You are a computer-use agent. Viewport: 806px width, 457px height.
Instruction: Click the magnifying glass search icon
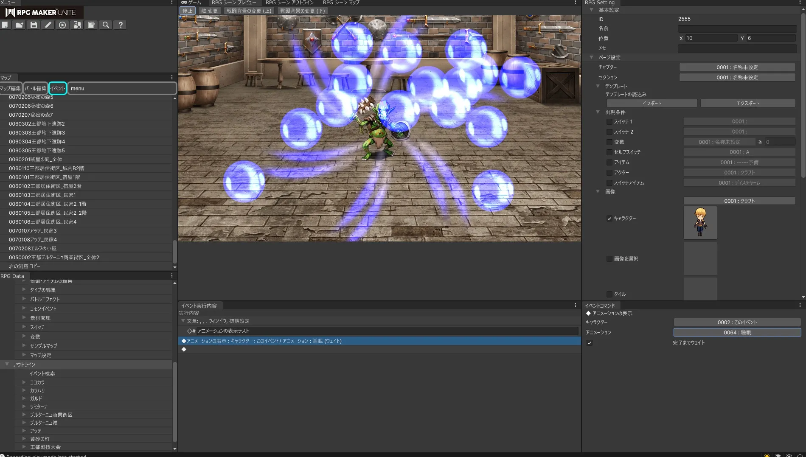[106, 25]
